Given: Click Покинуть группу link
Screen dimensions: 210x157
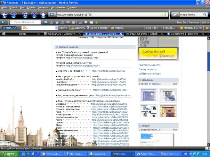Looking at the screenshot, I should pos(147,69).
